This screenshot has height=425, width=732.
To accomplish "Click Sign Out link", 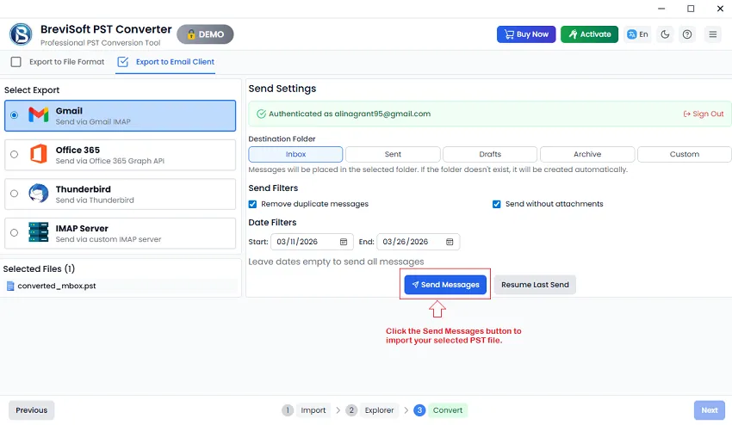I will point(704,114).
